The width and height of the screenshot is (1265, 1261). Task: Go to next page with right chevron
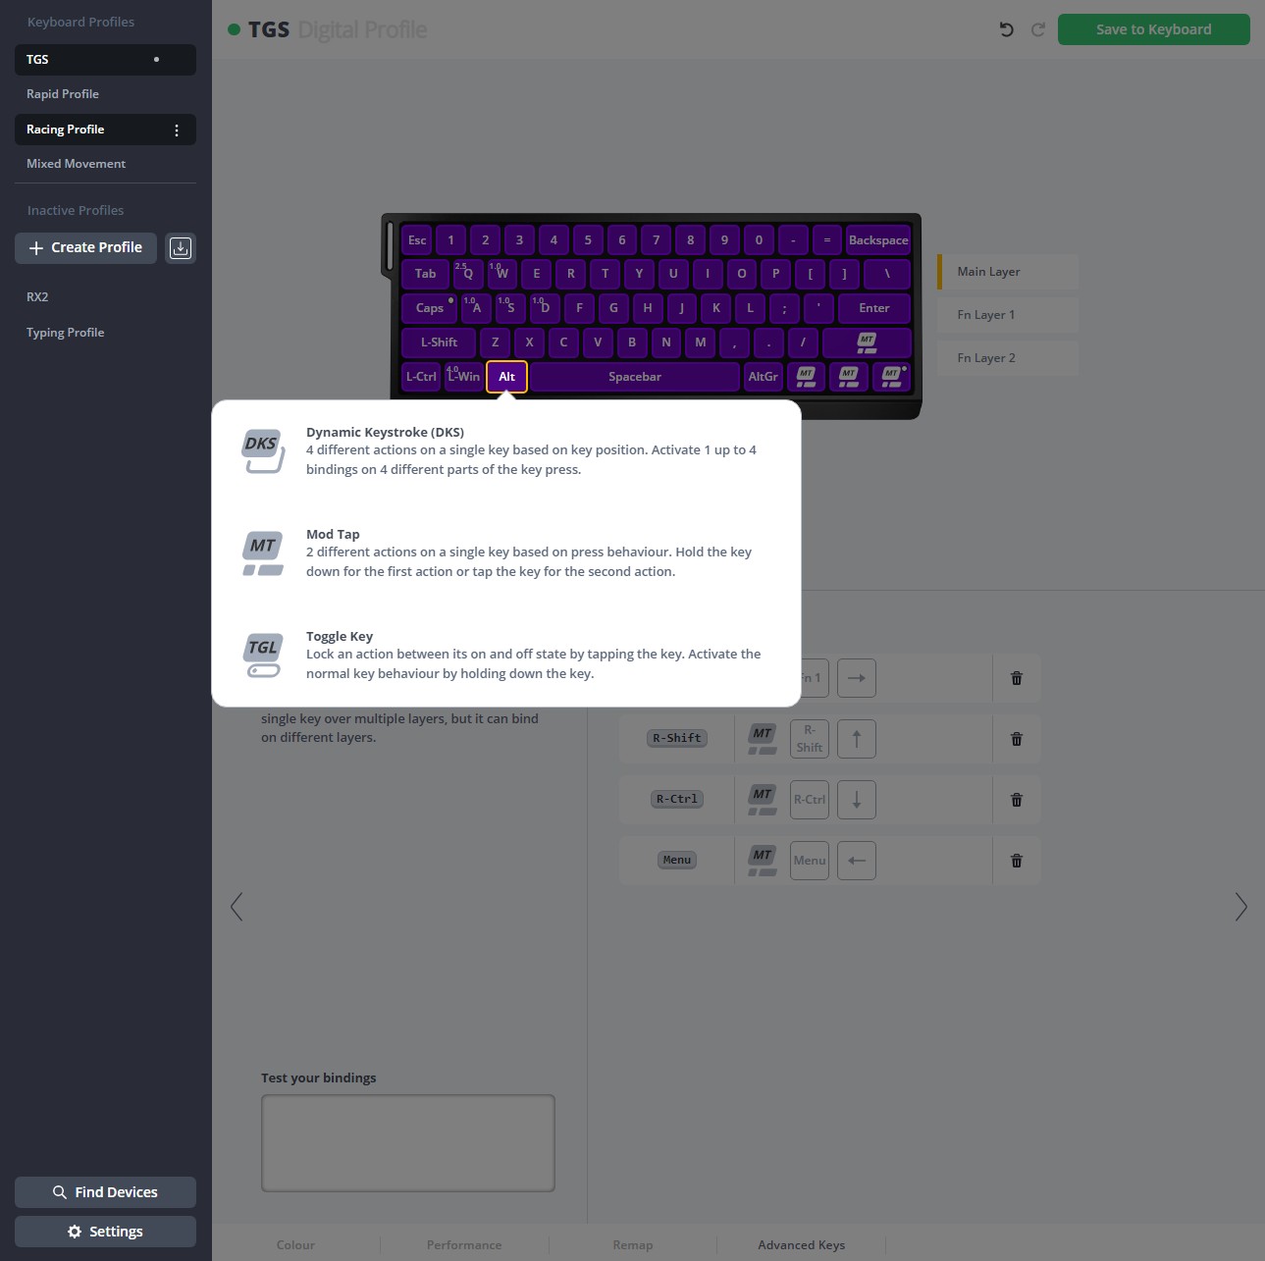(x=1240, y=907)
